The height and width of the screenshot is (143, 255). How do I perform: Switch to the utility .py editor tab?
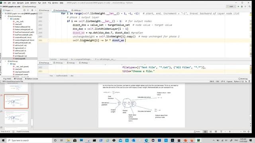coord(77,10)
